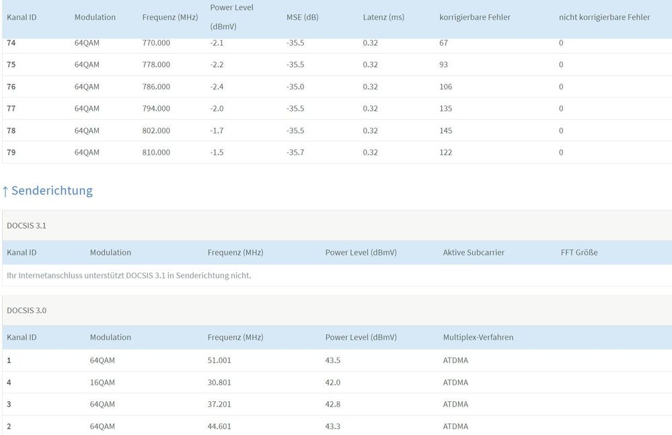
Task: Select the 810.000 frequency cell
Action: (156, 153)
